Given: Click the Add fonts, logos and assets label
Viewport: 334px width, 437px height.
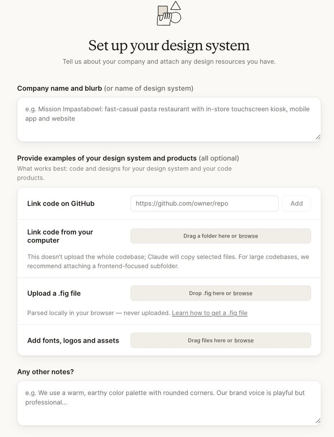Looking at the screenshot, I should [73, 340].
